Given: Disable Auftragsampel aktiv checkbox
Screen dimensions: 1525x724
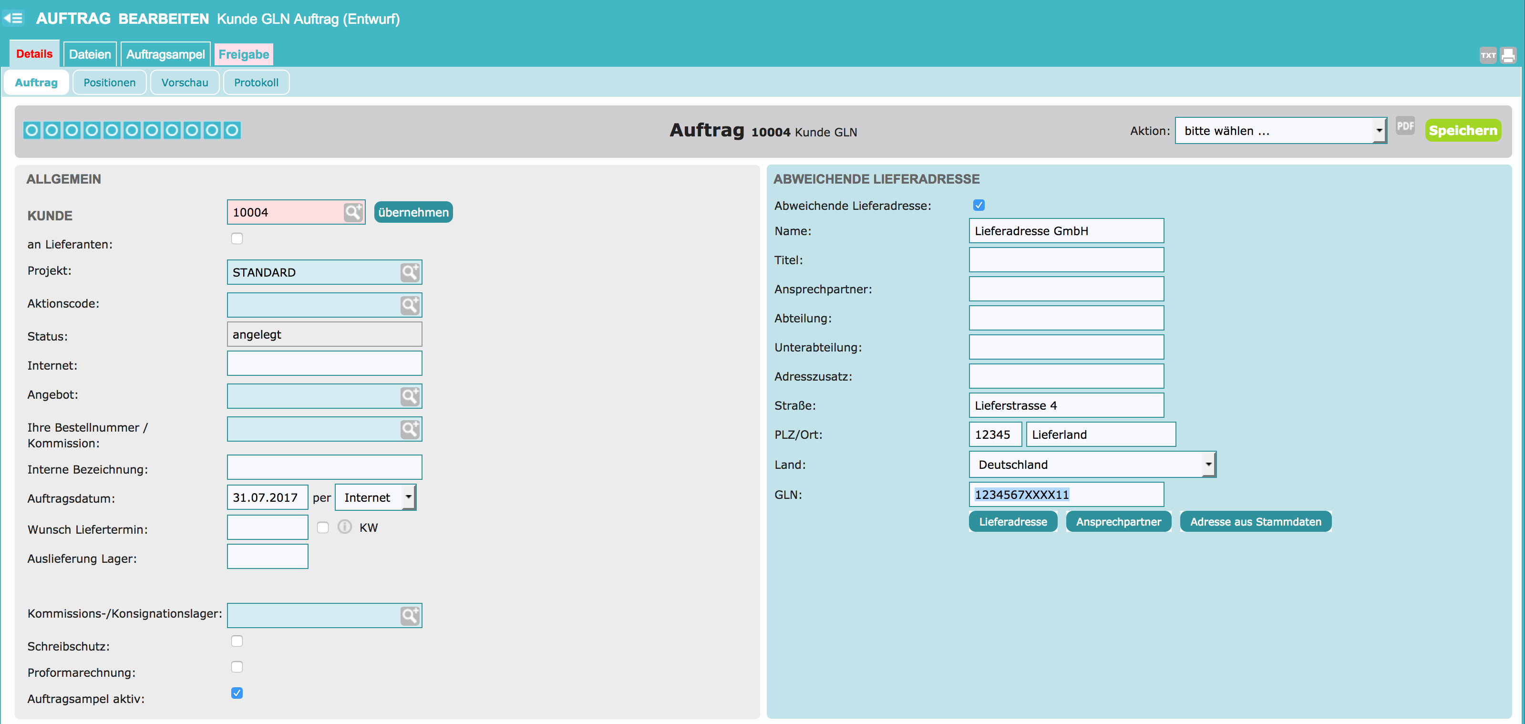Looking at the screenshot, I should point(237,693).
